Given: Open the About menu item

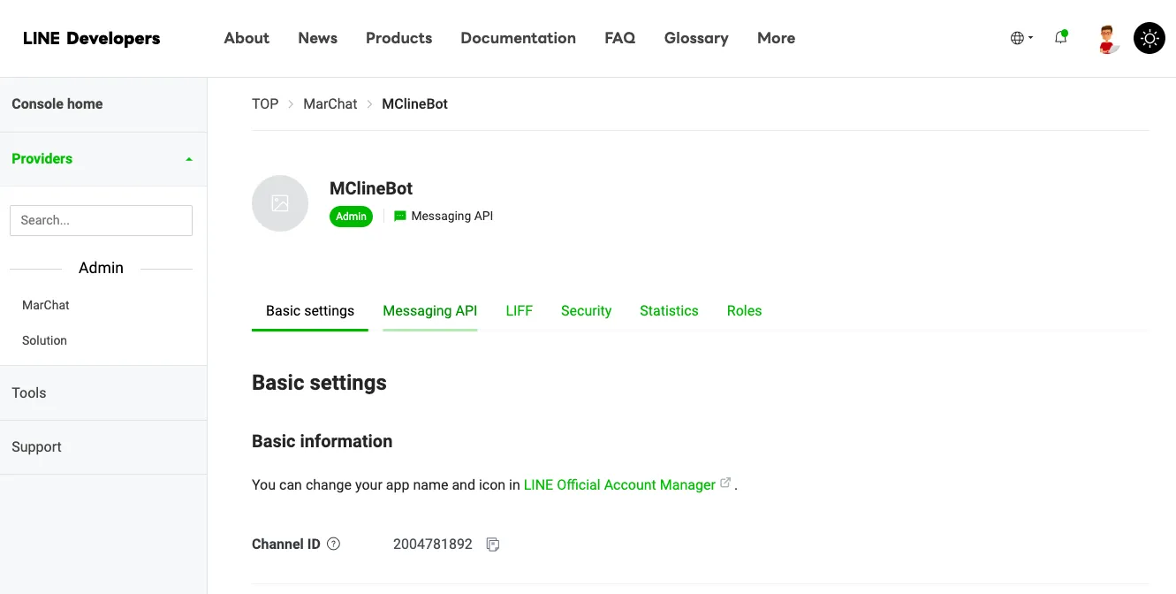Looking at the screenshot, I should click(x=247, y=38).
